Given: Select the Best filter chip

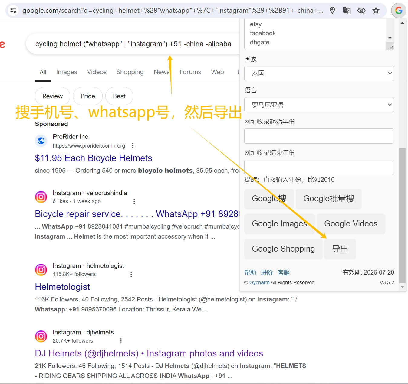Looking at the screenshot, I should [119, 96].
